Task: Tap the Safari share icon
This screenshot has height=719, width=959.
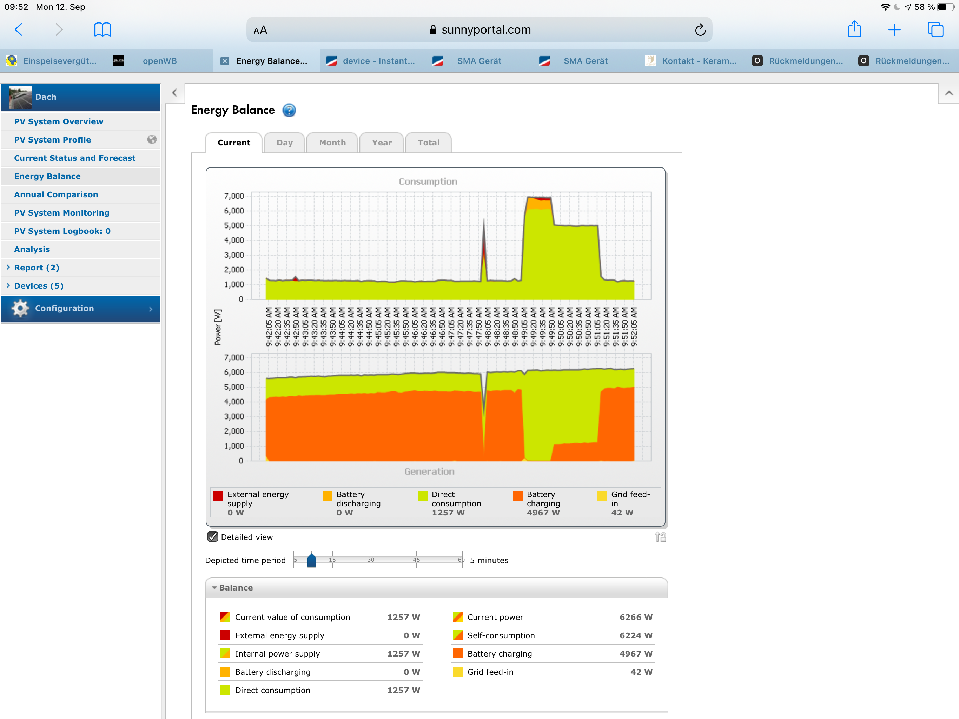Action: (x=854, y=29)
